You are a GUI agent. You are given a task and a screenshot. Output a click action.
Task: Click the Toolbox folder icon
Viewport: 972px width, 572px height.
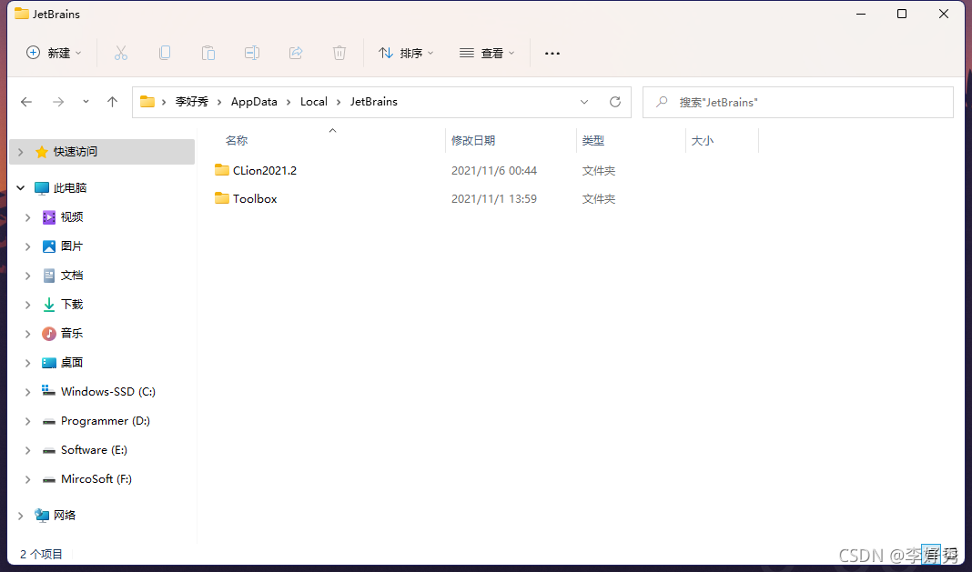click(x=222, y=198)
